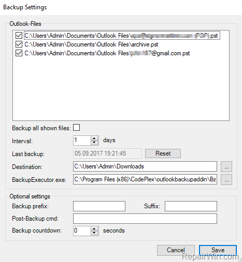Select the (POP).pst file path row
Viewport: 242px width, 262px height.
coord(122,36)
